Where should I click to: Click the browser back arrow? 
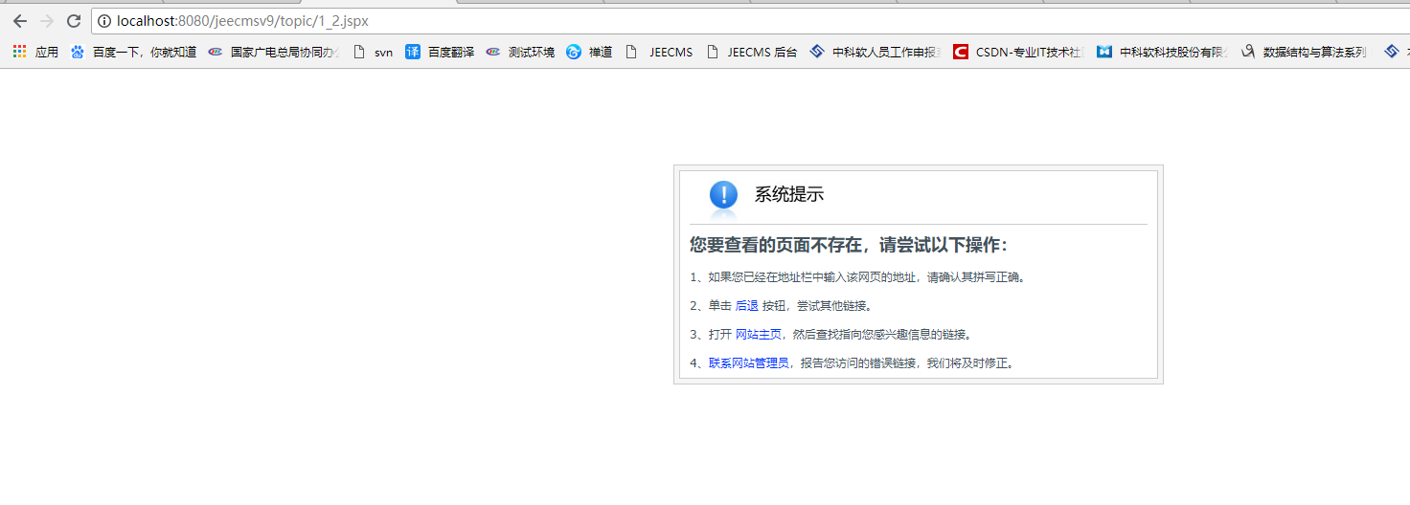[19, 21]
